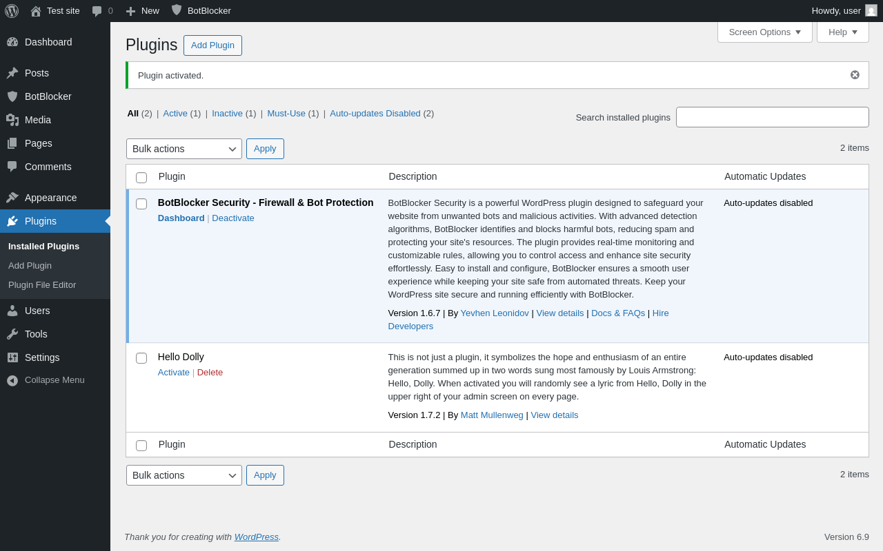The height and width of the screenshot is (551, 883).
Task: Click the Collapse Menu arrow icon
Action: pyautogui.click(x=12, y=380)
